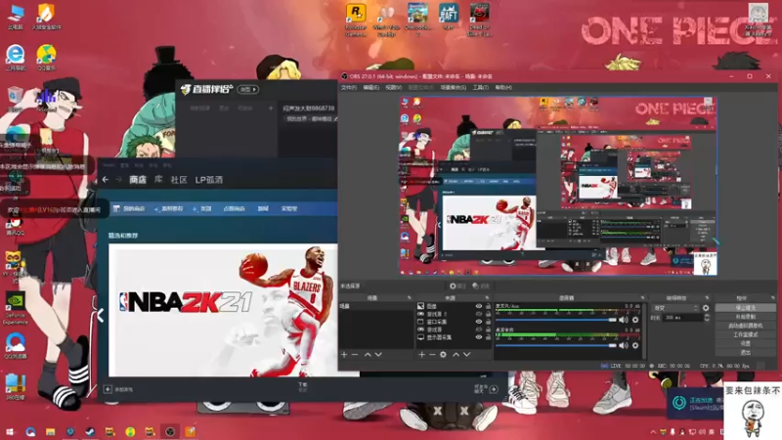Viewport: 782px width, 440px height.
Task: Open File Explorer from the taskbar
Action: pyautogui.click(x=51, y=431)
